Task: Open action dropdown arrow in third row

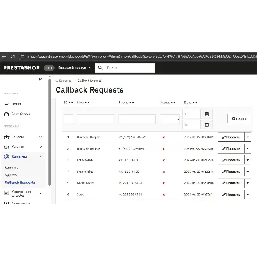Action: (x=247, y=160)
